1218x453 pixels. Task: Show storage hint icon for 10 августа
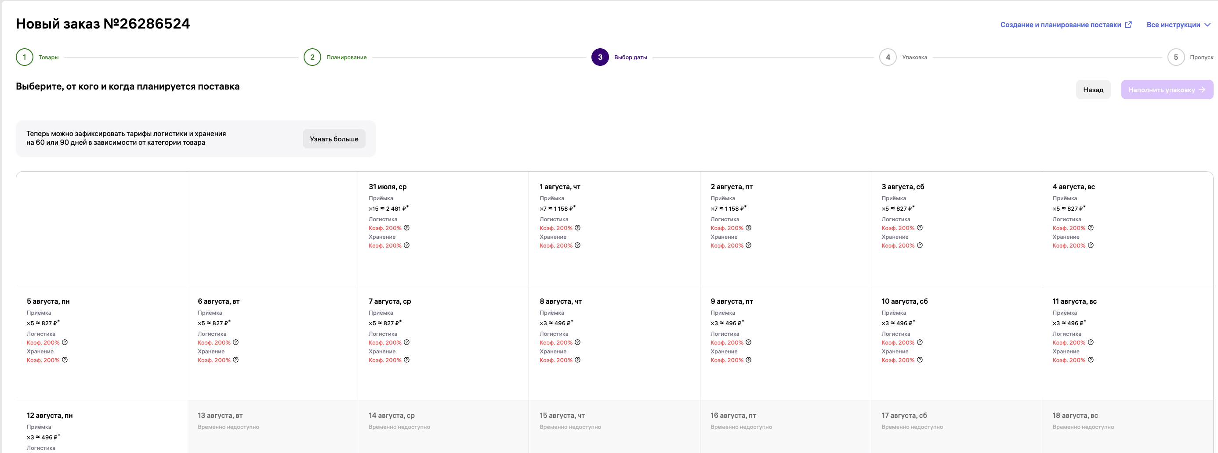920,360
